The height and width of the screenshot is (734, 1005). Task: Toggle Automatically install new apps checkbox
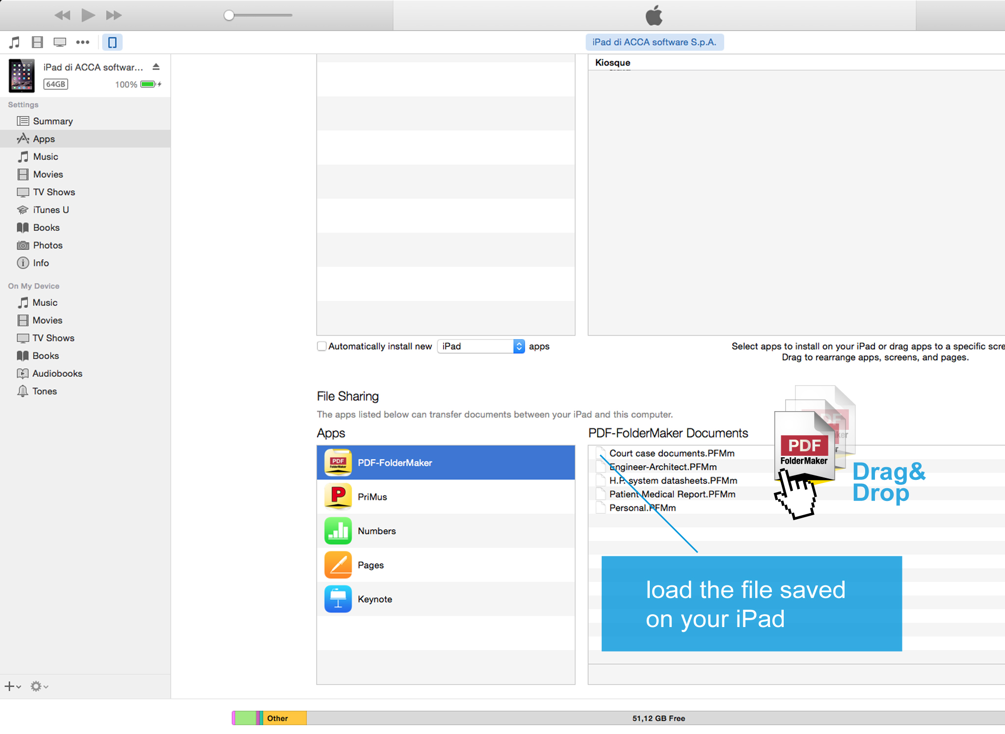coord(322,346)
